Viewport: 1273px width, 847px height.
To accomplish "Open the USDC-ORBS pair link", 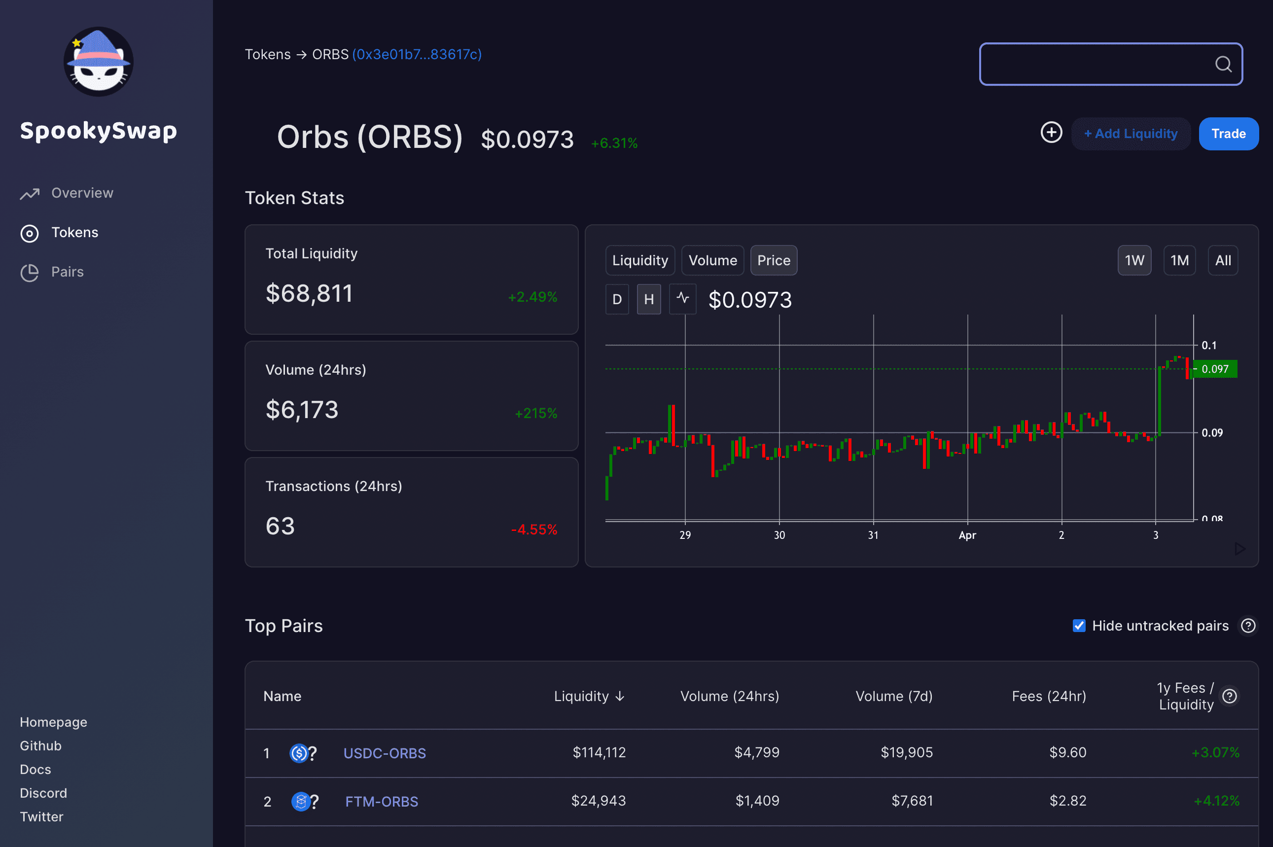I will (x=385, y=753).
